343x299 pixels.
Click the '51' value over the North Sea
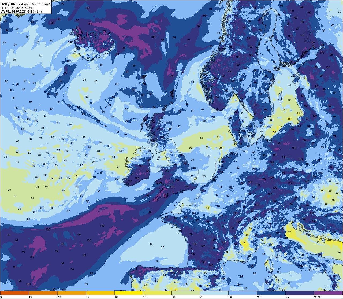point(218,137)
